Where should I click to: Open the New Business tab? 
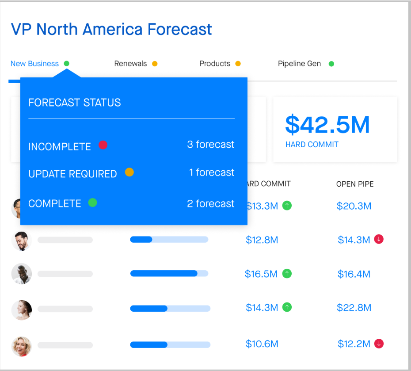(34, 64)
